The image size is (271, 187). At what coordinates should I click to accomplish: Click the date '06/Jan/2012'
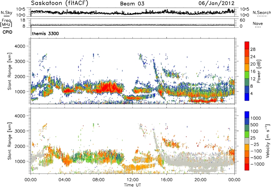coord(216,3)
